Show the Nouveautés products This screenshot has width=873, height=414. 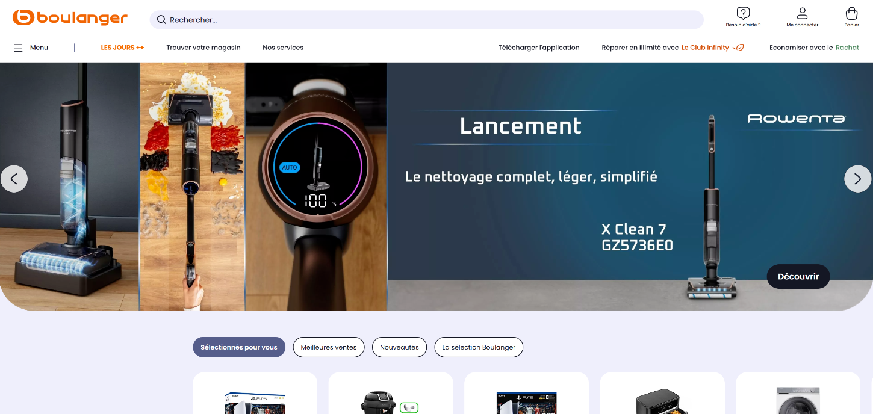[399, 347]
